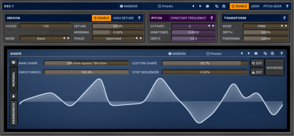Viewport: 294px width, 136px height.
Task: Toggle CONSTANT FREQUENCY option
Action: [188, 18]
